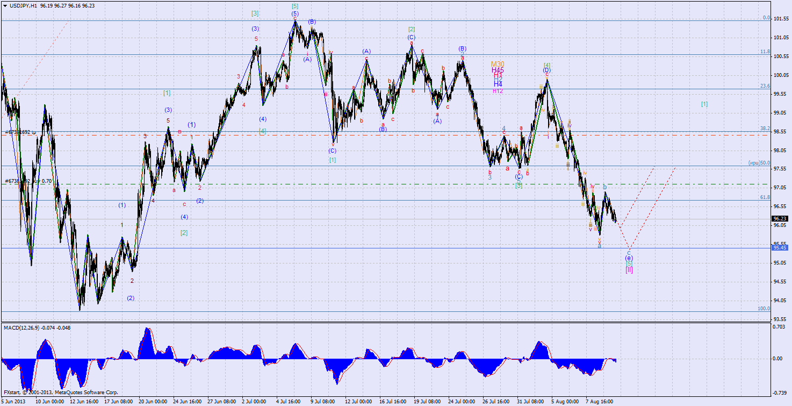Click 100.55 on the price scale
Screen dimensions: 792x406
(x=781, y=56)
